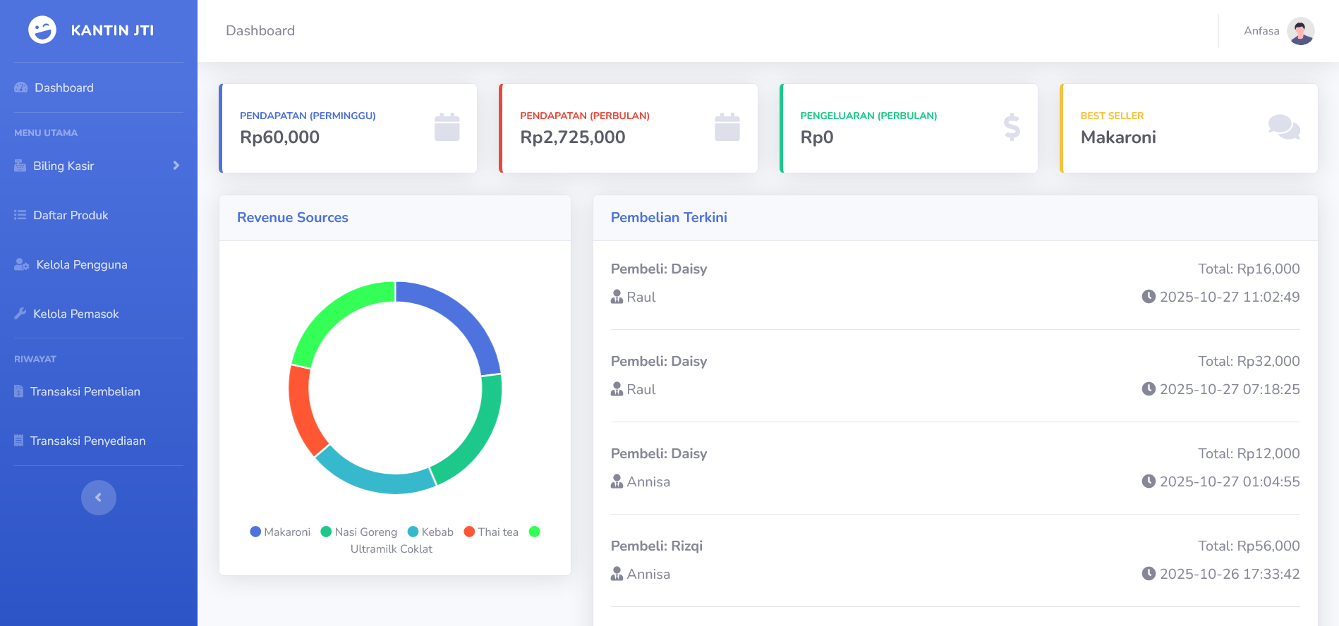Select the Rp56,000 purchase by Rizqi
1339x626 pixels.
point(955,560)
